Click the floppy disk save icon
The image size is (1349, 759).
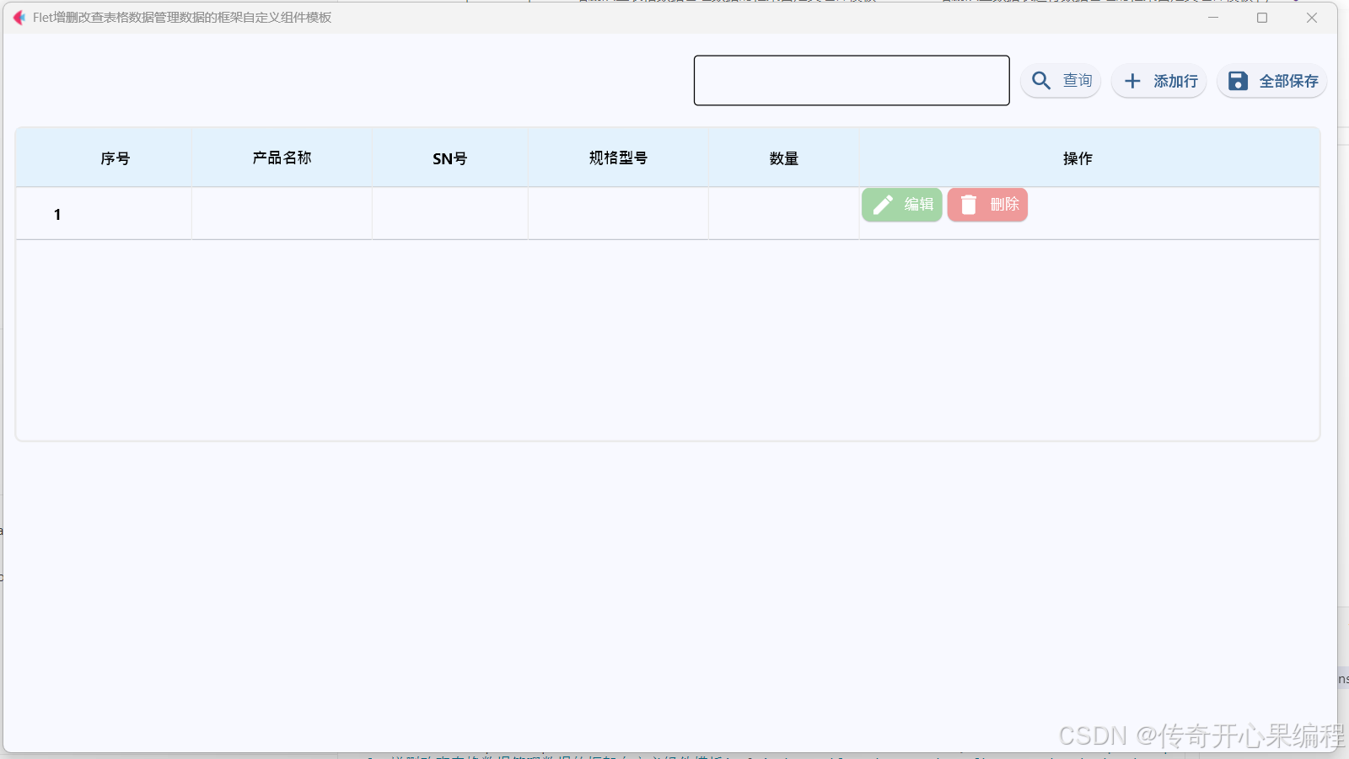pyautogui.click(x=1238, y=81)
